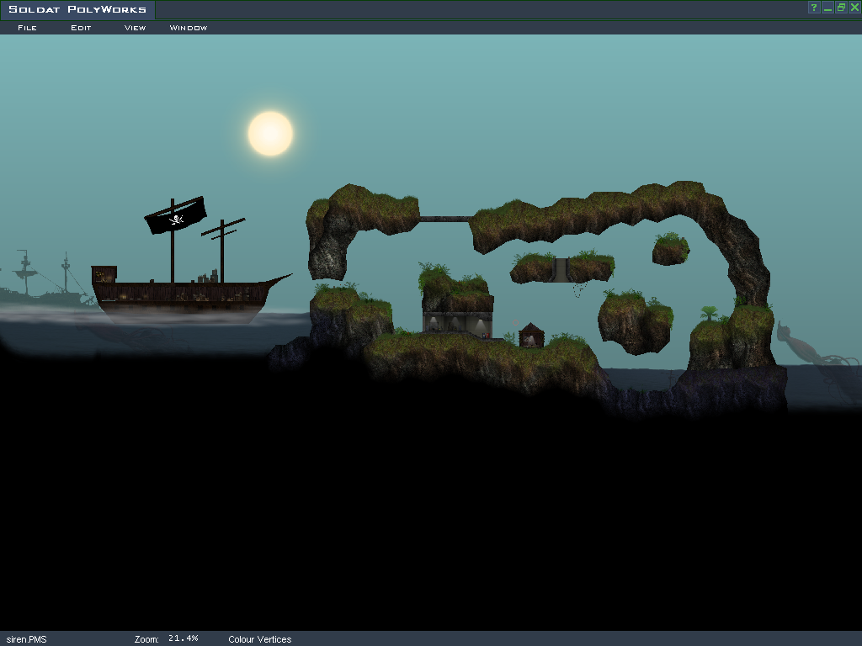Click the thin bridge between upper cliffs

(444, 219)
